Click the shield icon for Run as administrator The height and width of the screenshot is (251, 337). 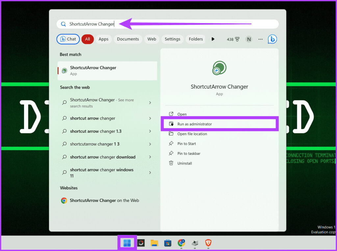pos(171,124)
